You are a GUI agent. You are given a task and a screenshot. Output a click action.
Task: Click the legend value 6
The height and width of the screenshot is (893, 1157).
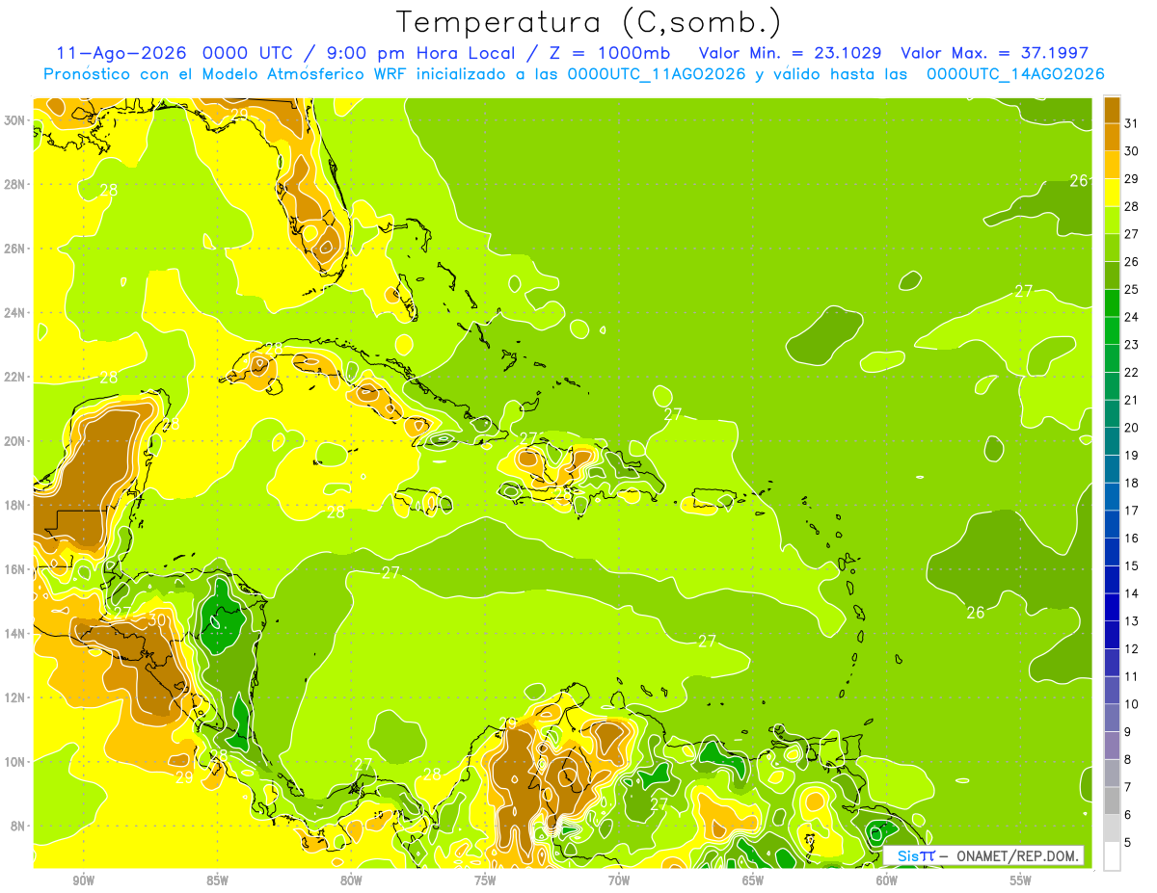tap(1127, 815)
